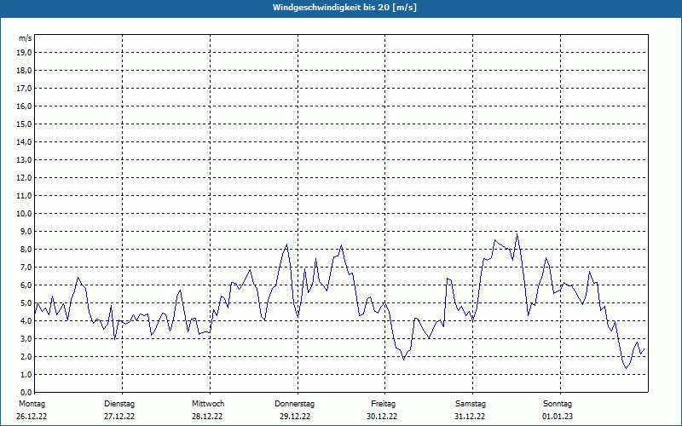Click the wind peak just before Donnerstag's gridline
The width and height of the screenshot is (682, 426).
[286, 245]
